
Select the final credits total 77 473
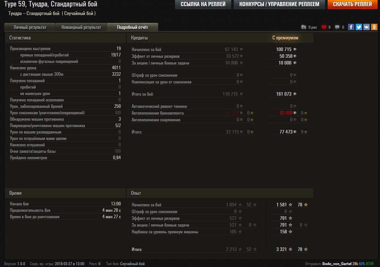point(286,132)
